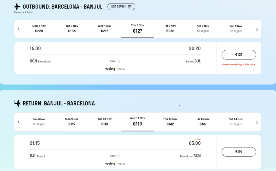The width and height of the screenshot is (276, 171).
Task: Expand Direct details for return flight
Action: [x=115, y=156]
